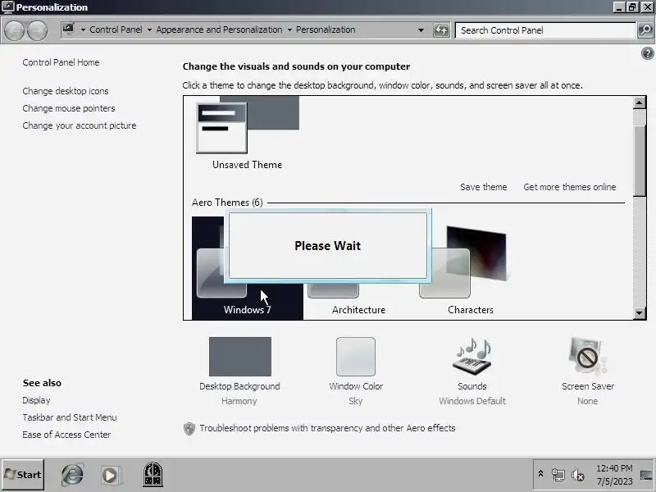Click Troubleshoot problems with transparency link
Image resolution: width=656 pixels, height=492 pixels.
click(327, 428)
